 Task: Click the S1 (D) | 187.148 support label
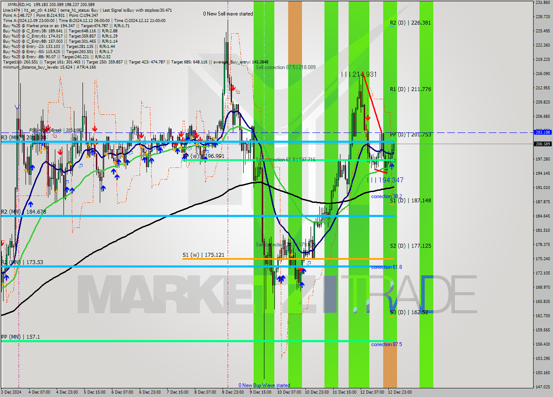click(x=410, y=201)
